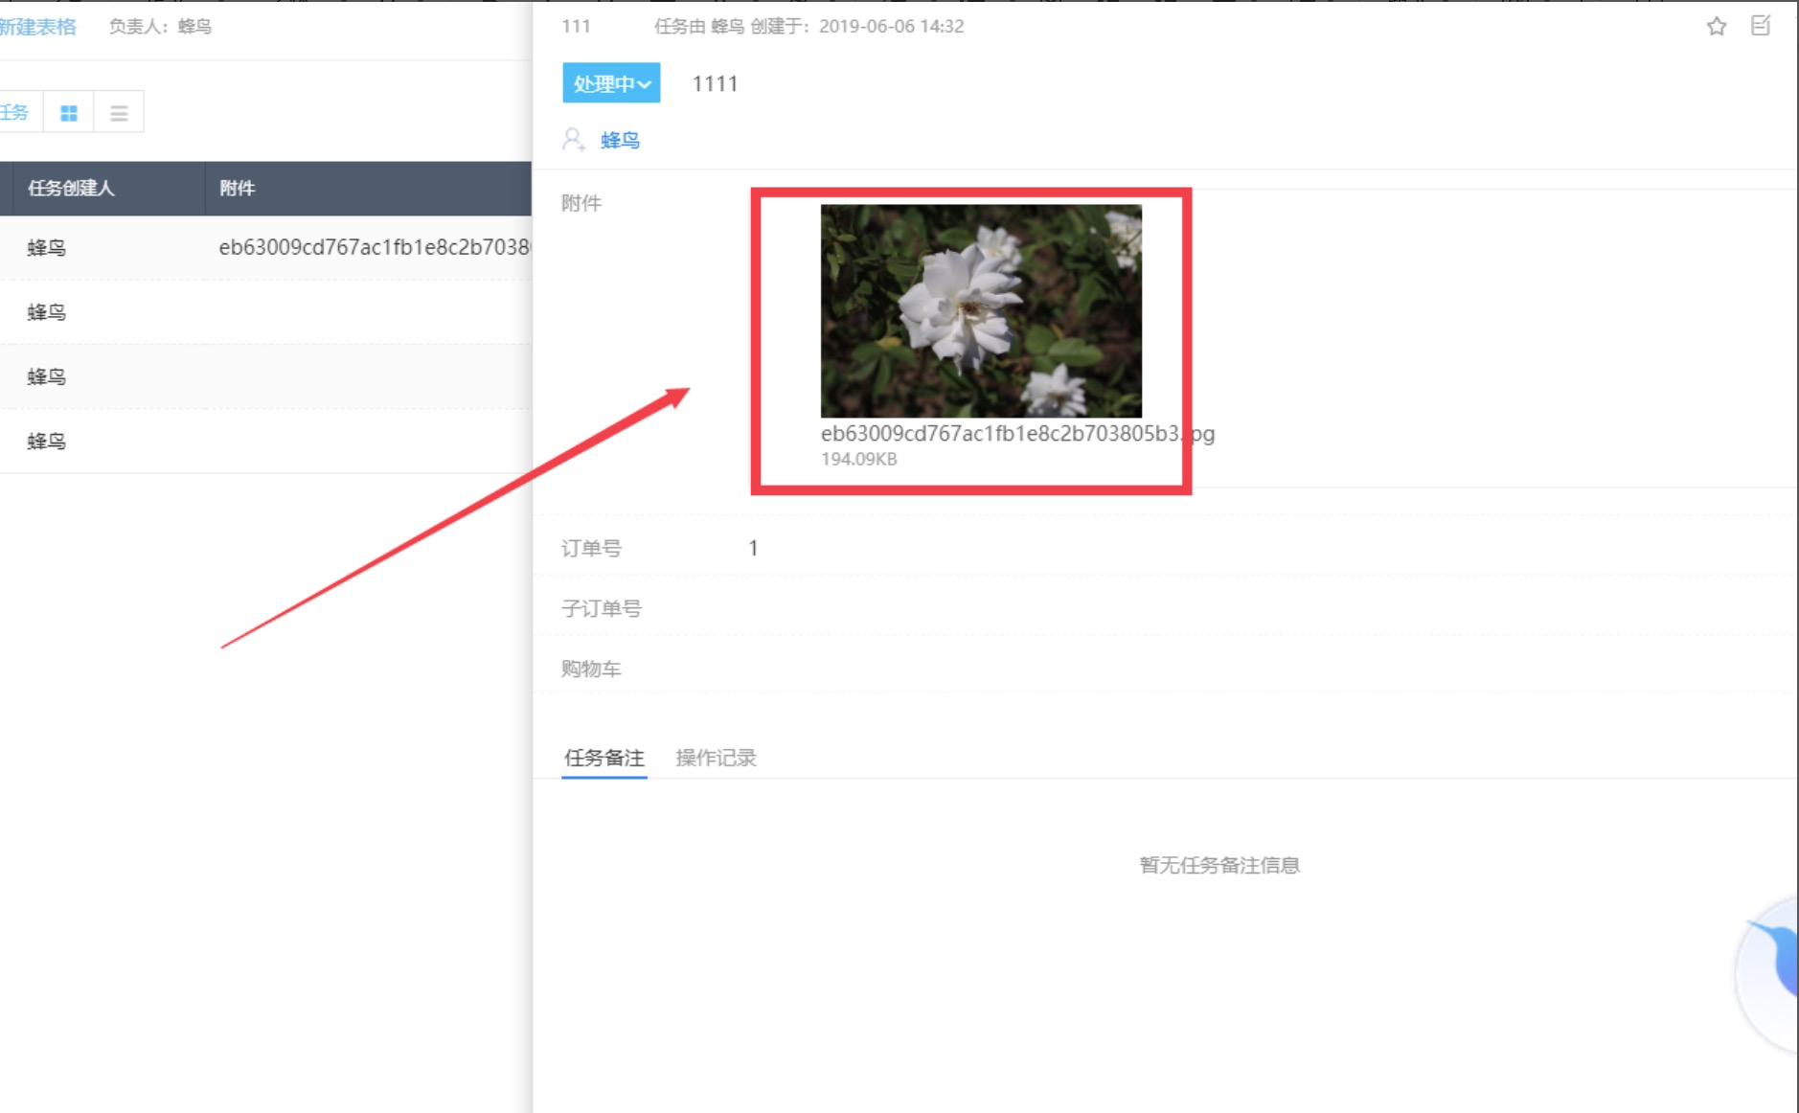Viewport: 1799px width, 1113px height.
Task: Click the empty 购物车 field
Action: coord(958,669)
